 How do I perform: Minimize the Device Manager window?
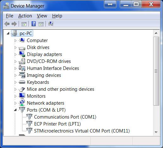(126, 4)
